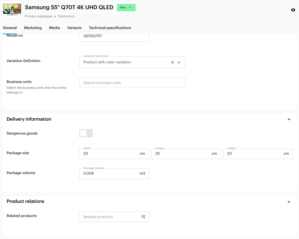Collapse the Product relations section
299x239 pixels.
[289, 202]
